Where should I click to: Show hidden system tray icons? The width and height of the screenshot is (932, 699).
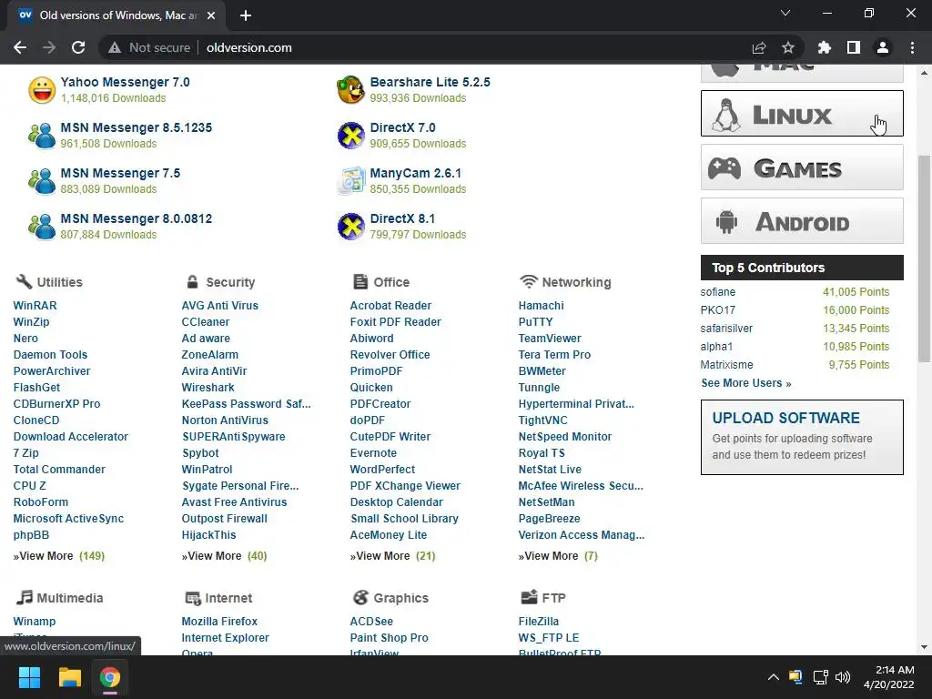774,677
